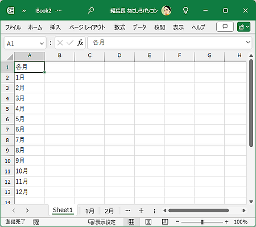This screenshot has width=256, height=227.
Task: Click the vertical scroll up arrow
Action: [x=251, y=56]
